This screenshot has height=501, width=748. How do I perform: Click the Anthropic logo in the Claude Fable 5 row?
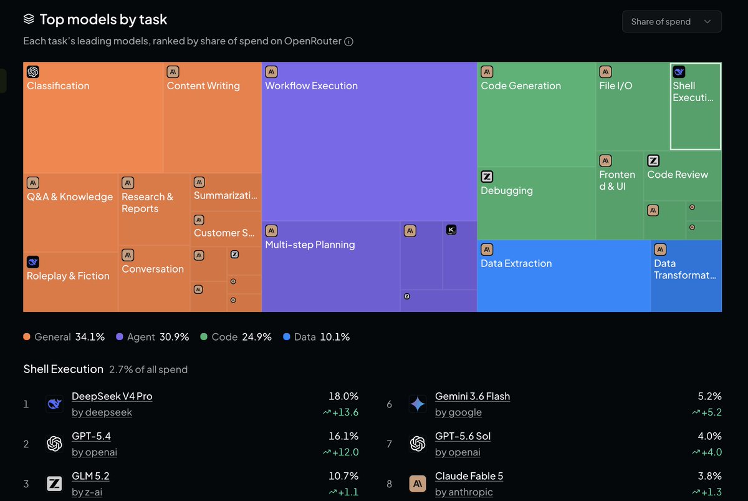click(418, 484)
